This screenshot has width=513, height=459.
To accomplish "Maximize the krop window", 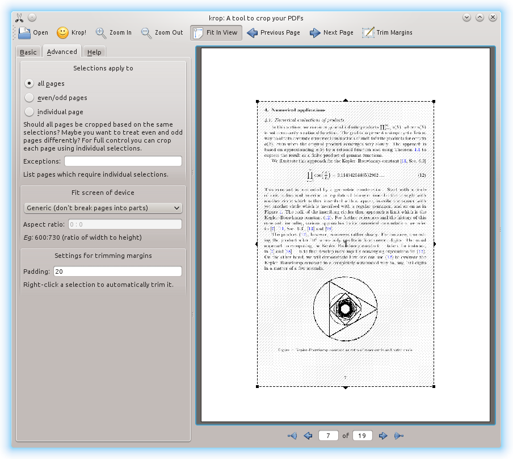I will (x=480, y=18).
